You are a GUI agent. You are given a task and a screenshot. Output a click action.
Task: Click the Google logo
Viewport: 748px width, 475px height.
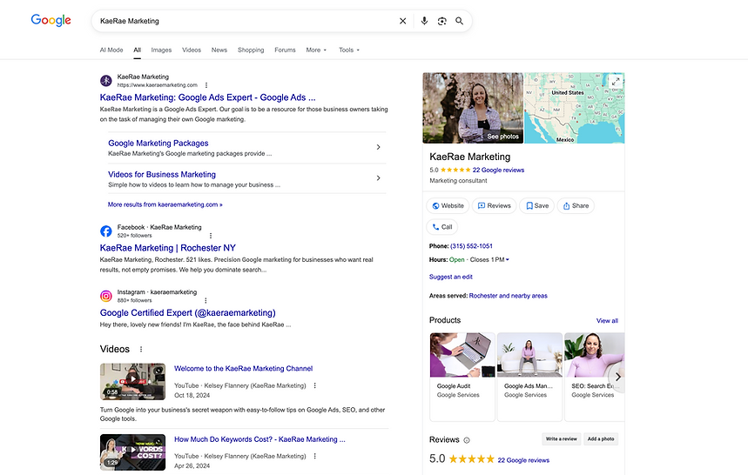pos(51,21)
